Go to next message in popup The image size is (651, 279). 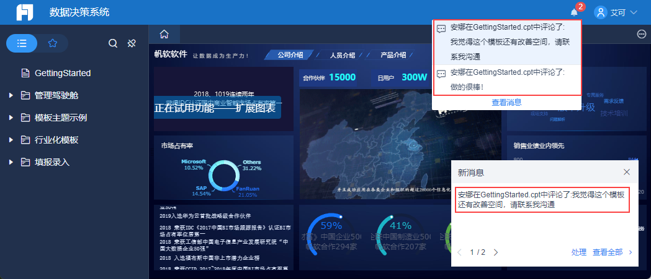click(495, 252)
